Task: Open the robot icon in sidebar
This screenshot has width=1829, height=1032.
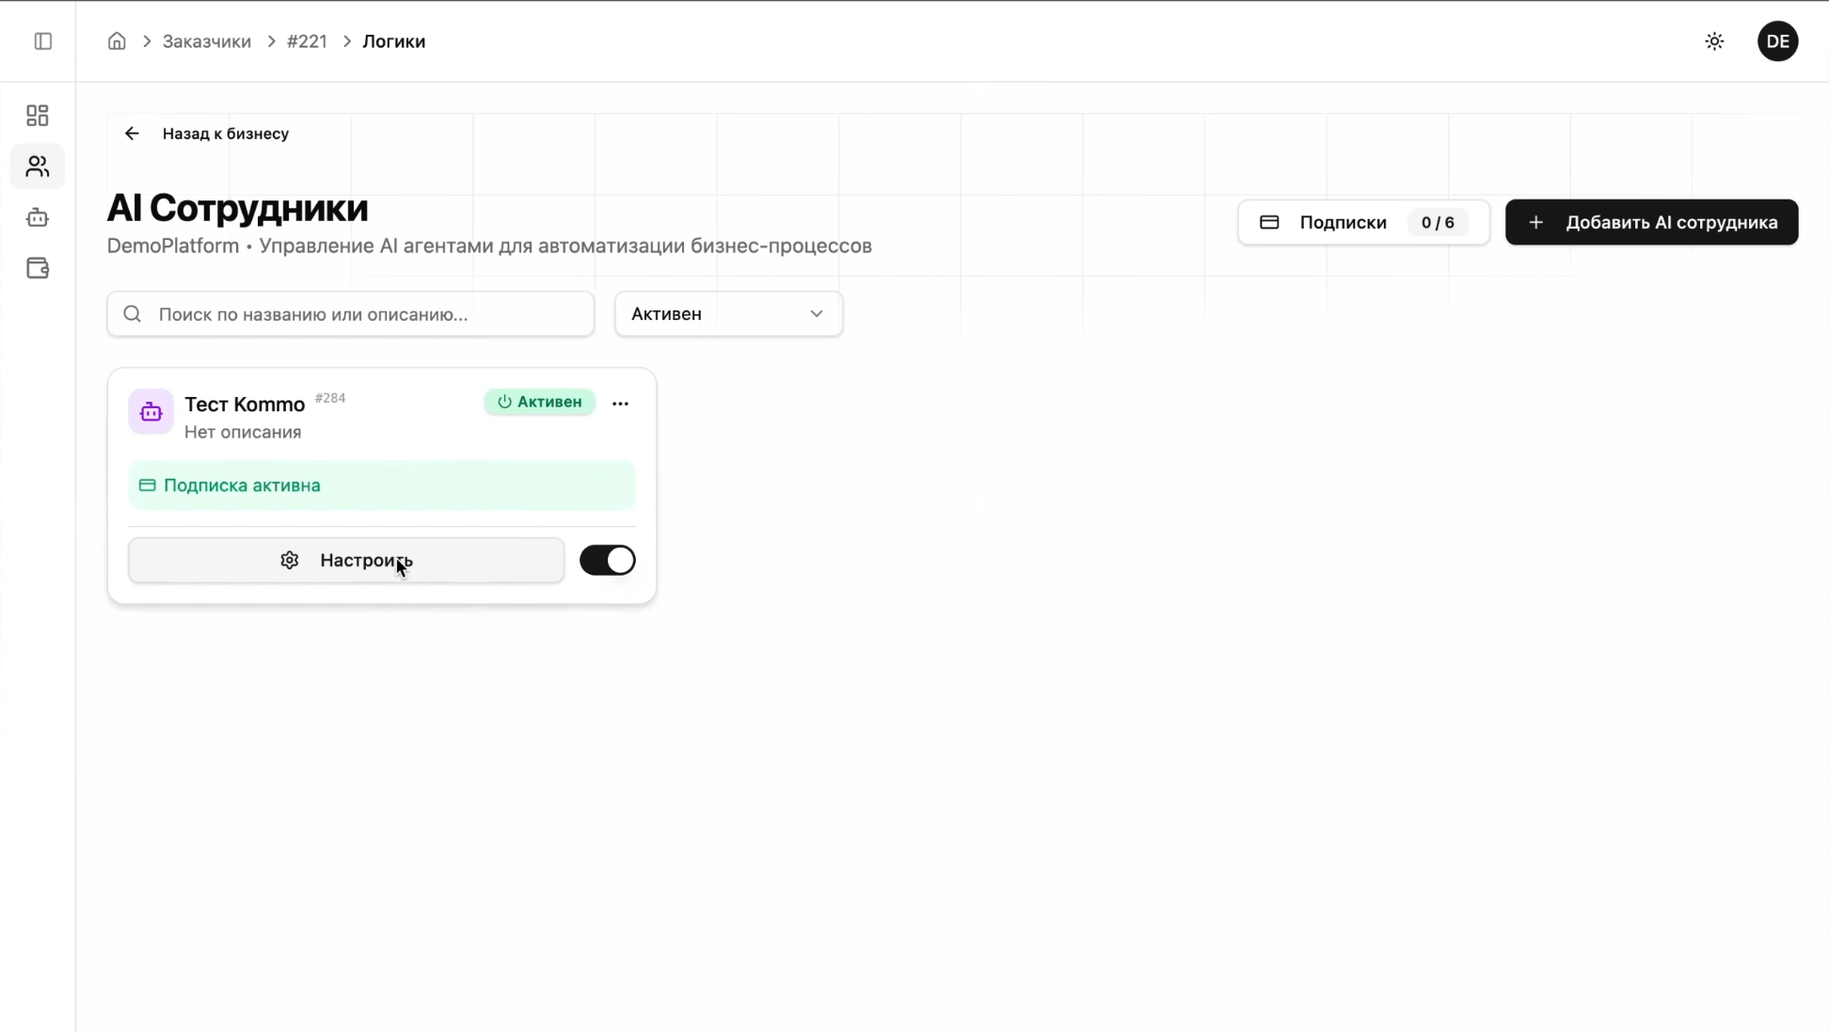Action: pos(38,217)
